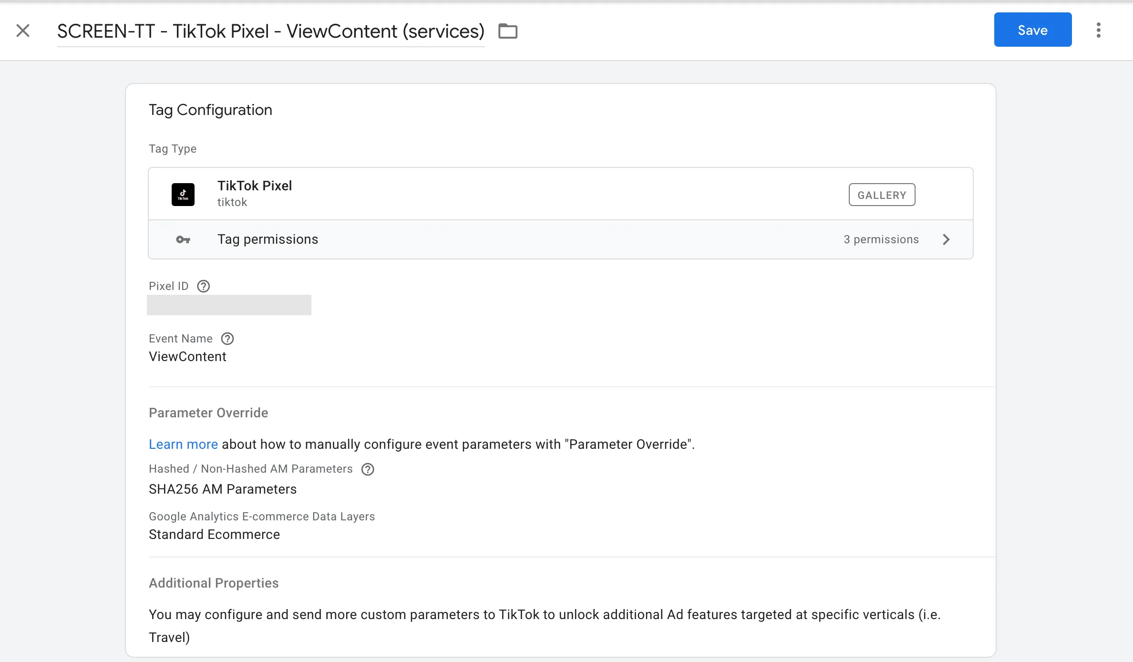This screenshot has height=662, width=1133.
Task: Click the Tag Configuration heading
Action: coord(210,110)
